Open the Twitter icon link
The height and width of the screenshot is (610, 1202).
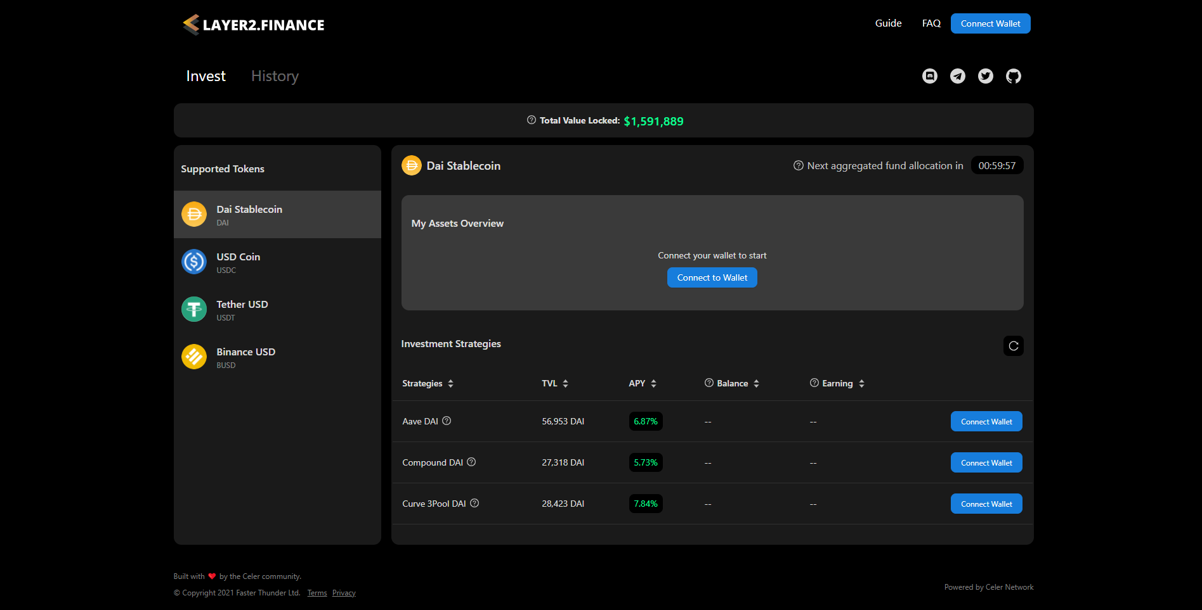point(985,76)
